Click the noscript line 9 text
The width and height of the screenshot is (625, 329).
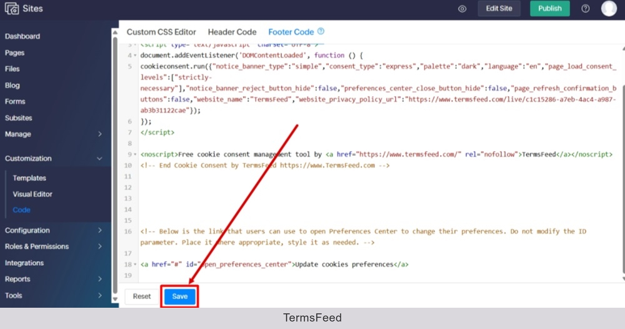click(x=376, y=154)
